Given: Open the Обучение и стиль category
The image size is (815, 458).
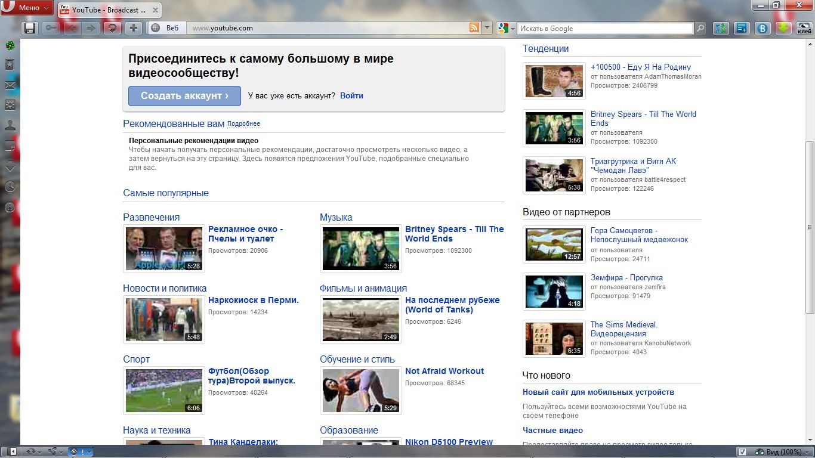Looking at the screenshot, I should click(357, 360).
